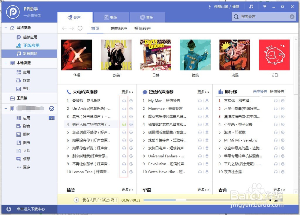
Task: Set 夜店社会摇 as ringtone
Action: pyautogui.click(x=283, y=172)
